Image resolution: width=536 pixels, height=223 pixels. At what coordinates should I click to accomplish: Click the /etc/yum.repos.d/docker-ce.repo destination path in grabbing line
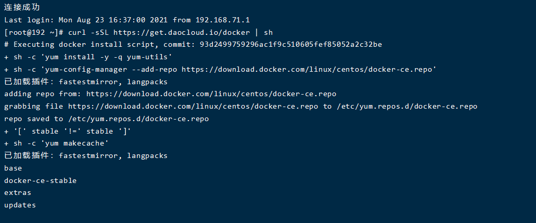pos(407,106)
